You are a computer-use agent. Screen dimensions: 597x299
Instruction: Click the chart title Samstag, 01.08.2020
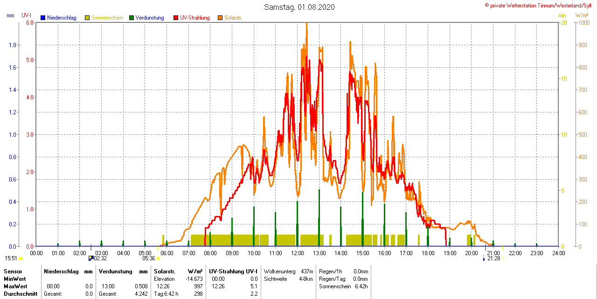coord(299,7)
